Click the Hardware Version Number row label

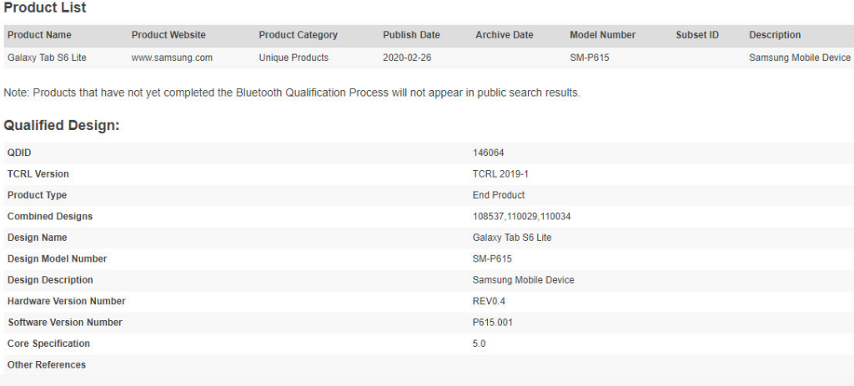coord(67,301)
